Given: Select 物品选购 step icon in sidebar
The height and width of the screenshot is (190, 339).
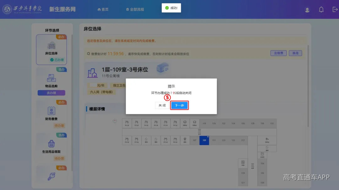Looking at the screenshot, I should pos(51,78).
